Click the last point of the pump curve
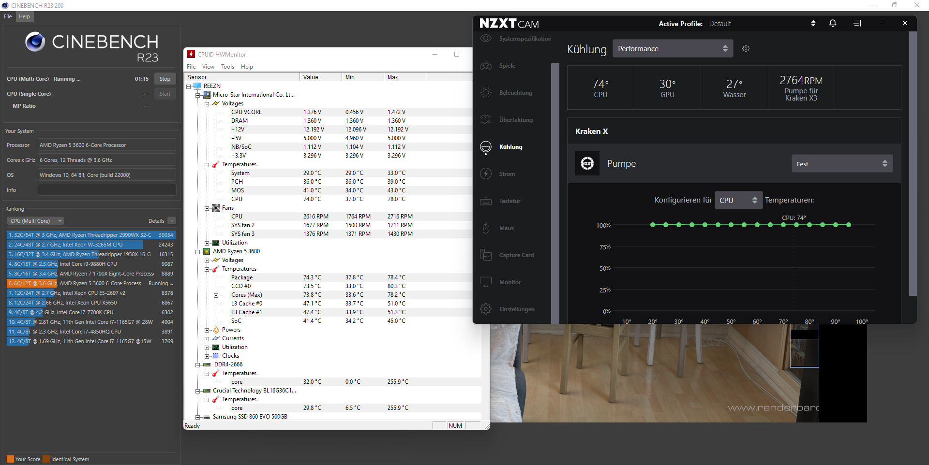The height and width of the screenshot is (465, 929). click(849, 225)
